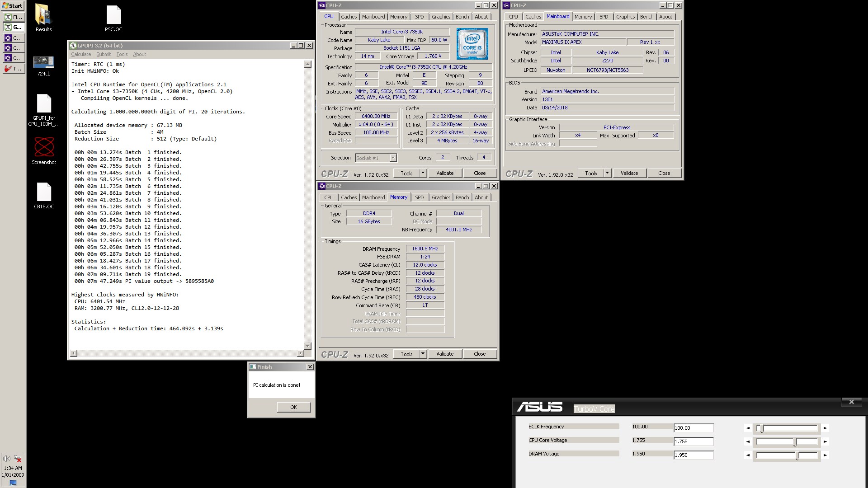Open the Calculate menu in GPUPI
This screenshot has height=488, width=868.
[81, 54]
